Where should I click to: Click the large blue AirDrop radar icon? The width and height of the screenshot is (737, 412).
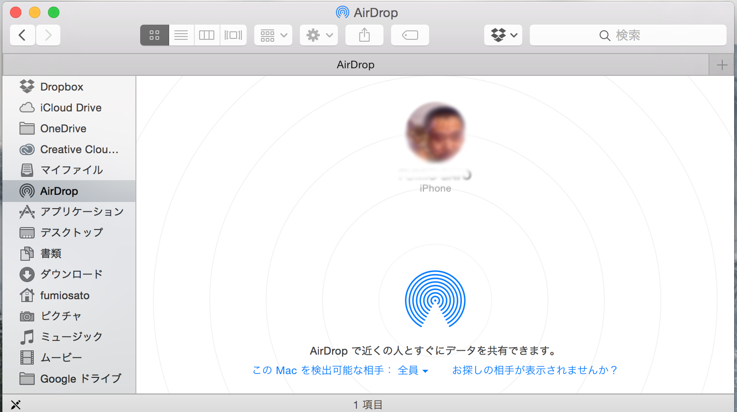[x=435, y=299]
